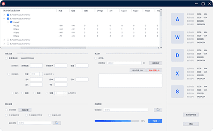Click the red delete range file button
This screenshot has width=213, height=131.
pos(154,70)
